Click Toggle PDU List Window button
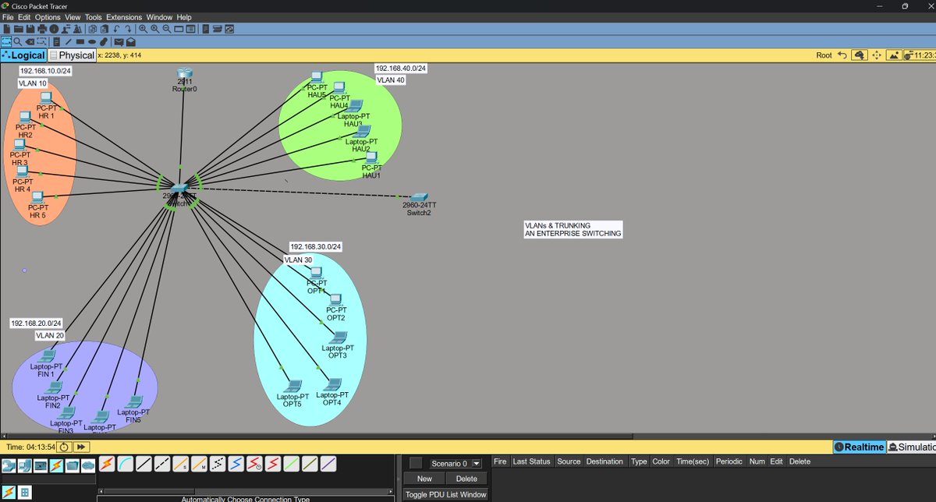The width and height of the screenshot is (936, 502). [445, 494]
